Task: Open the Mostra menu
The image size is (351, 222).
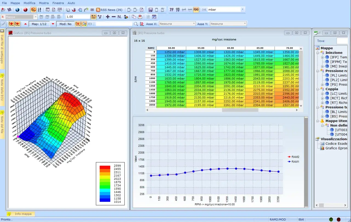Action: [x=44, y=3]
